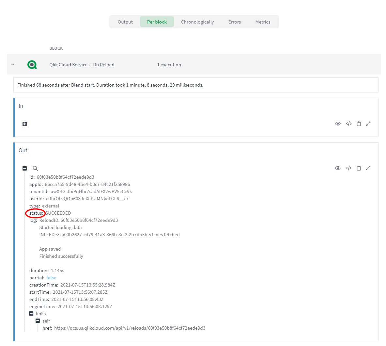Viewport: 386px width, 346px height.
Task: Maximize the In panel with expand arrows
Action: coord(368,124)
